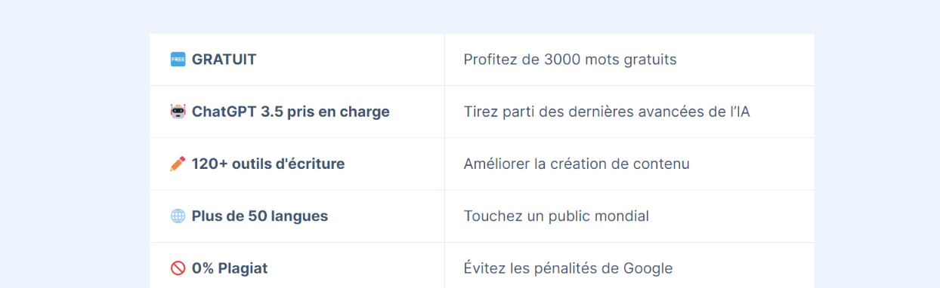Click the word Google in the last row
This screenshot has height=288, width=940.
click(648, 269)
